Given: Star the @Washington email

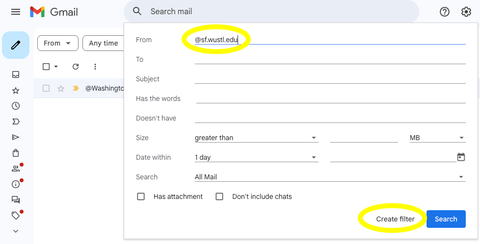Looking at the screenshot, I should [61, 88].
